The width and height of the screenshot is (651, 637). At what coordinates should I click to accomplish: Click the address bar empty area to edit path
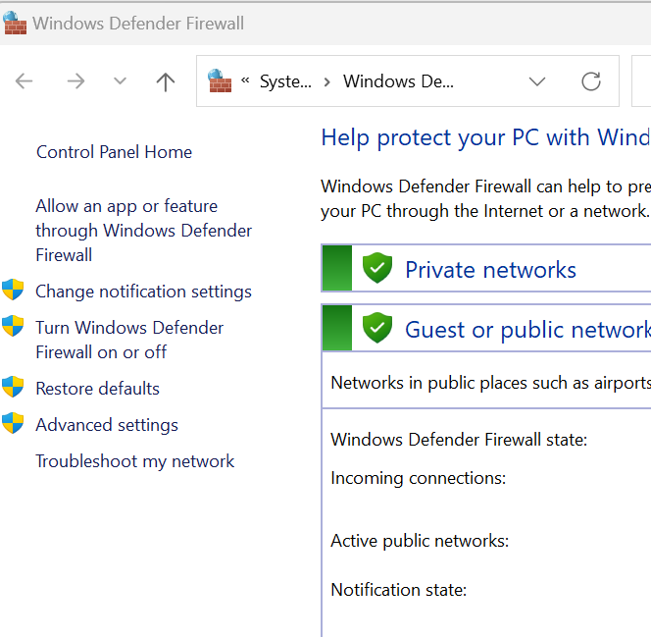click(x=490, y=81)
